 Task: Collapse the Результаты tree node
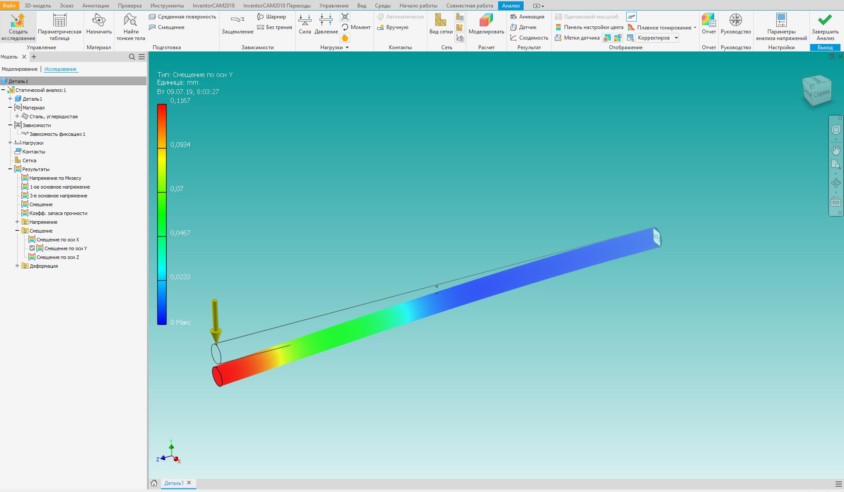[10, 169]
